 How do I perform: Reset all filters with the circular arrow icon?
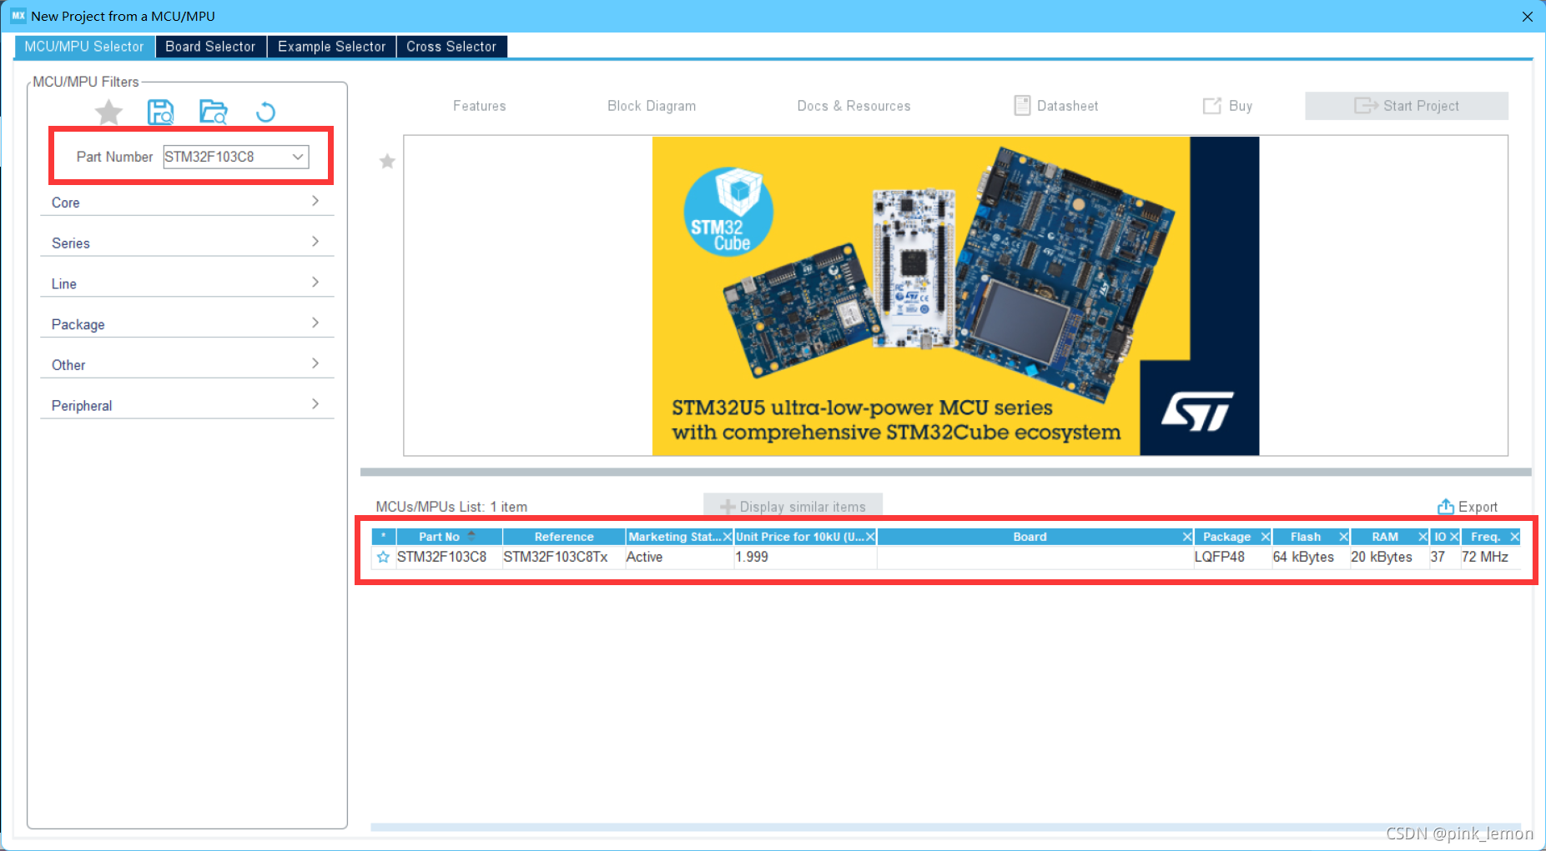(265, 112)
